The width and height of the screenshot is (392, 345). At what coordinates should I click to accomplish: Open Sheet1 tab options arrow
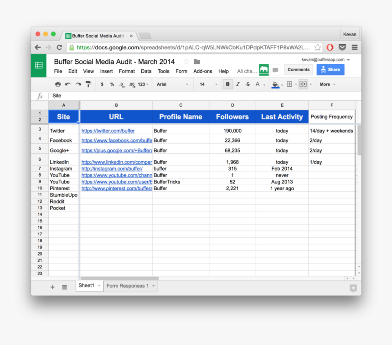tap(99, 286)
